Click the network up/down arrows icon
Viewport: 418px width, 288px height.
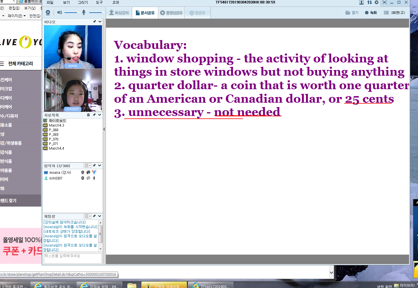click(369, 2)
